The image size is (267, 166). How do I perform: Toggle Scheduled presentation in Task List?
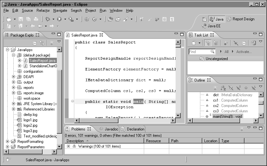pyautogui.click(x=216, y=43)
